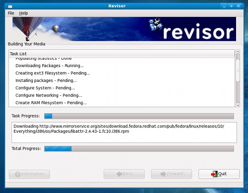Click the task list scroll down arrow
248x193 pixels.
click(238, 105)
